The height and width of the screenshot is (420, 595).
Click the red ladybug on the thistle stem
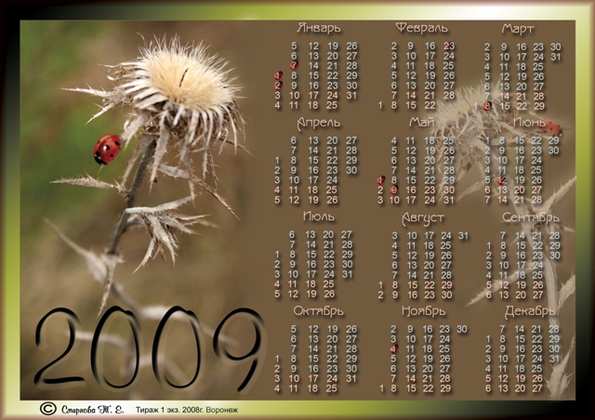coord(107,149)
